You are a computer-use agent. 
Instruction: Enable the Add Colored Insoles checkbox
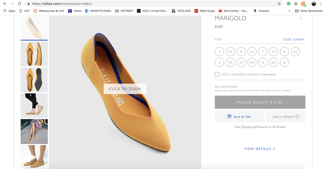[217, 74]
